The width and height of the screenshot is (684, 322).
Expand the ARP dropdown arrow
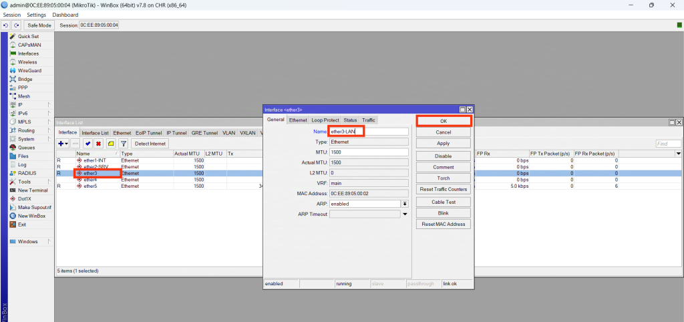pyautogui.click(x=404, y=204)
